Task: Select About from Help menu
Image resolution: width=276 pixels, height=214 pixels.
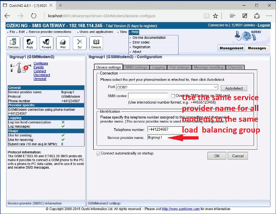Action: 137,52
